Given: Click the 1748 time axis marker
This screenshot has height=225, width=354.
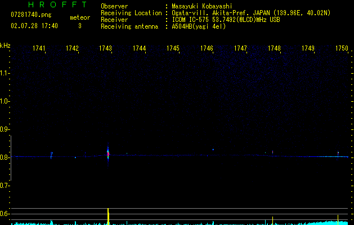Looking at the screenshot, I should coord(274,48).
